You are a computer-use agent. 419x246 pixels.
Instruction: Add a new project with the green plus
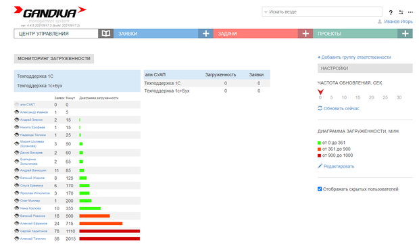click(x=405, y=34)
